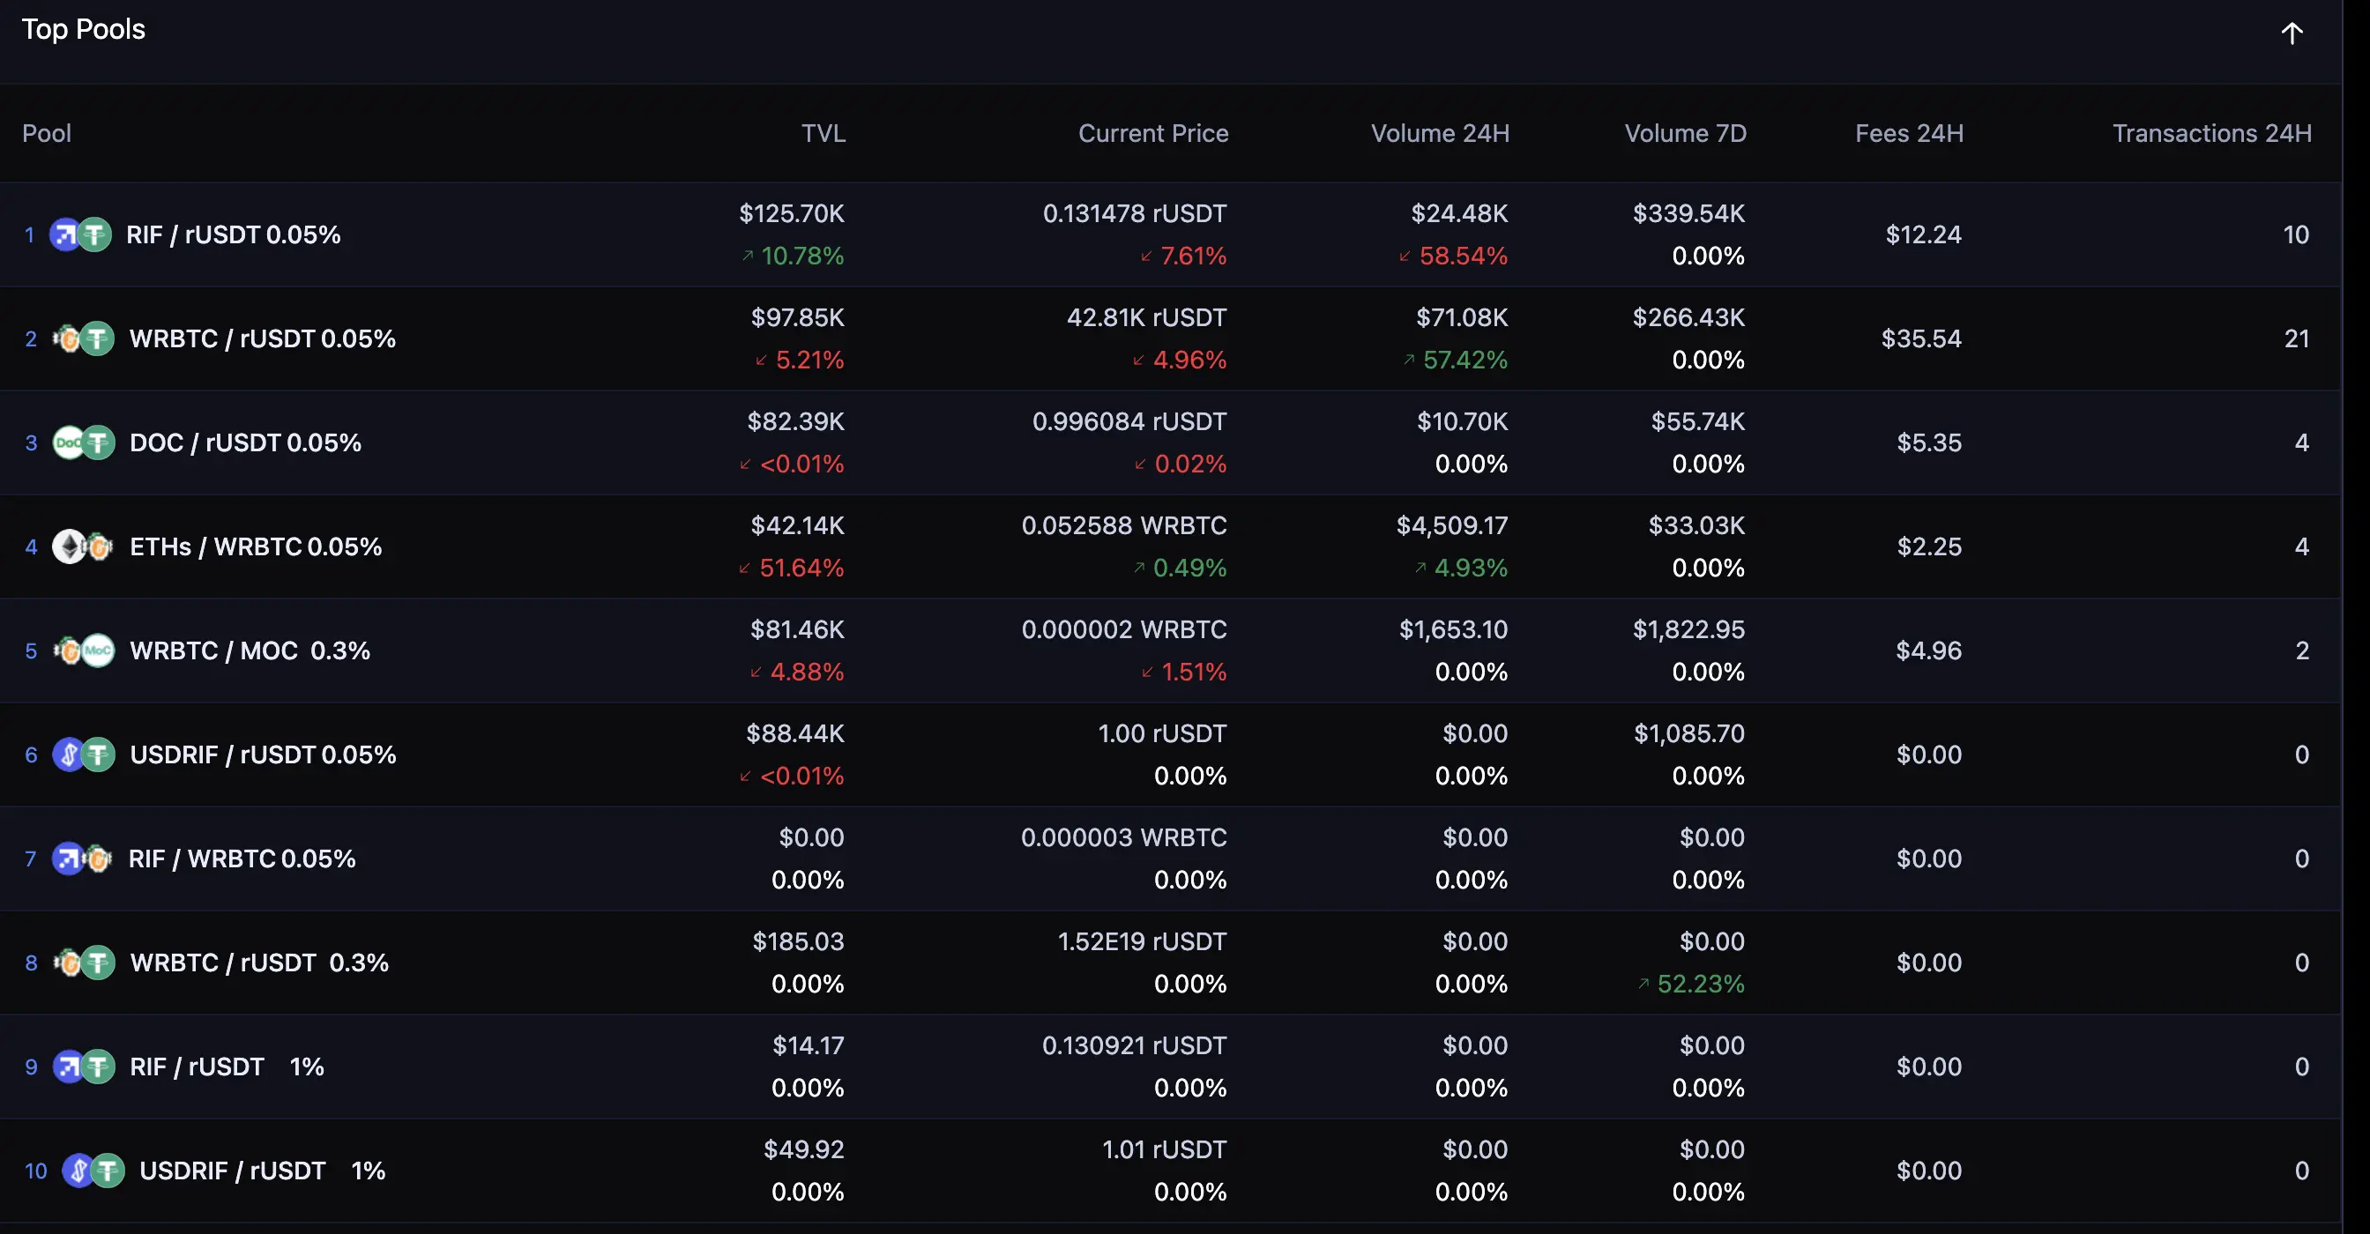
Task: Open the USDRIF / rUSDT 1% pool
Action: click(x=261, y=1170)
